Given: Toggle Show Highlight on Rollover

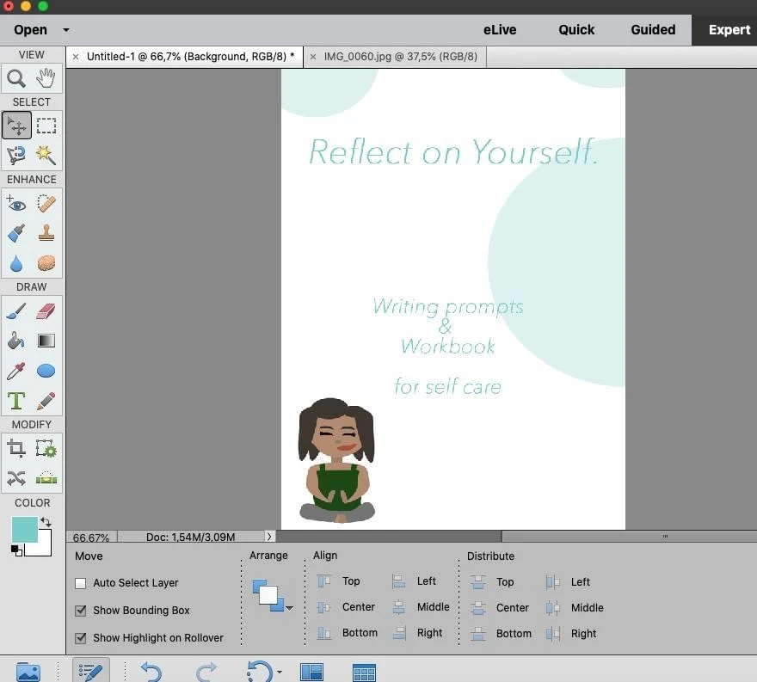Looking at the screenshot, I should [81, 638].
